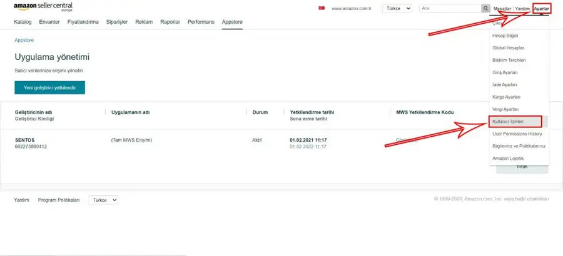This screenshot has width=563, height=256.
Task: Click the Aktif status cell
Action: tap(257, 140)
